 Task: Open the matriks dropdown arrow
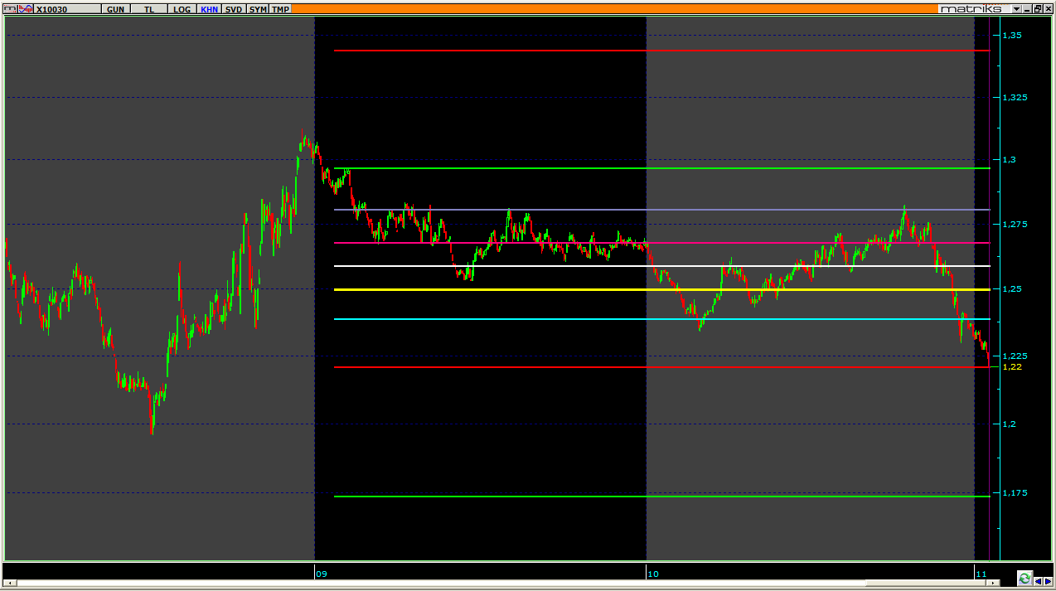click(1017, 8)
